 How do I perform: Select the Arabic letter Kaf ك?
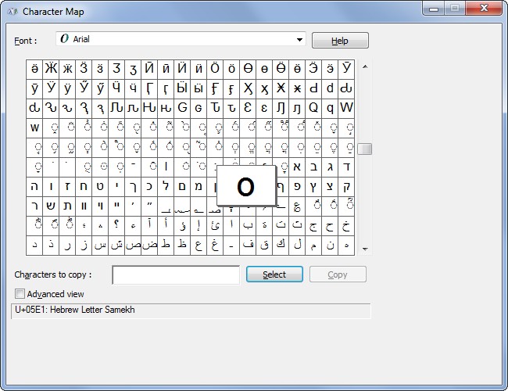point(281,245)
